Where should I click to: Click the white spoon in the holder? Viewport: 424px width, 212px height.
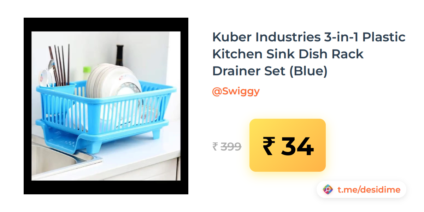tap(44, 77)
